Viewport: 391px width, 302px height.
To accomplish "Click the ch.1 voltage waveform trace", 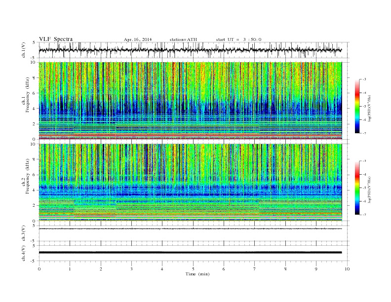I will pyautogui.click(x=190, y=50).
